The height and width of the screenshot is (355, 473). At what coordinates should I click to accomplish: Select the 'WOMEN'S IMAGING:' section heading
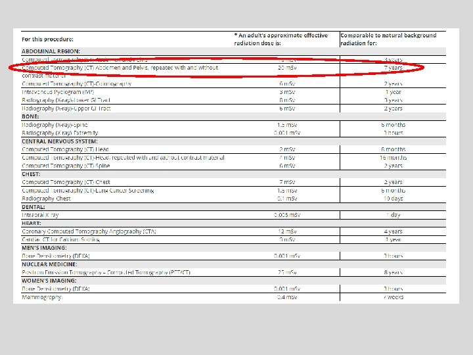click(49, 281)
